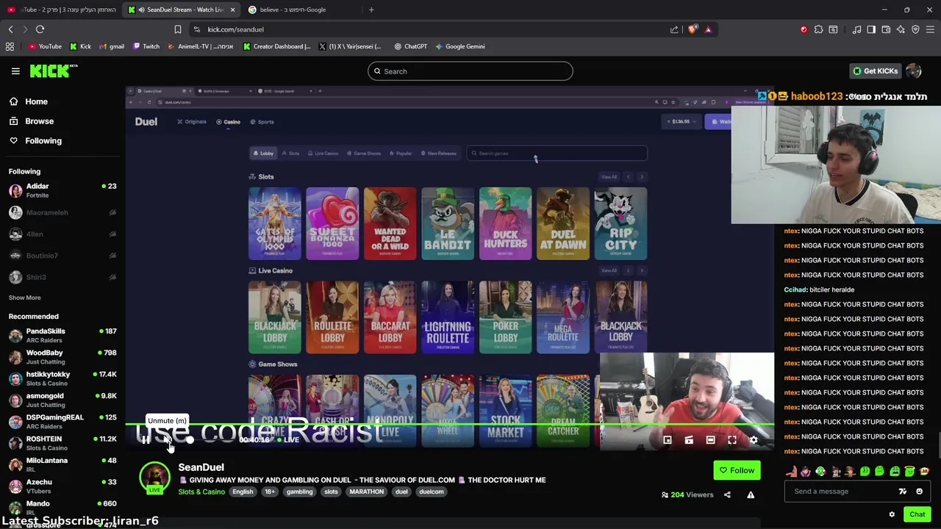Expand Show more followed channels
Screen dimensions: 941x529
24,298
